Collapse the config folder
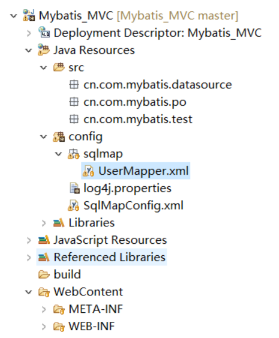Image resolution: width=279 pixels, height=338 pixels. tap(44, 136)
